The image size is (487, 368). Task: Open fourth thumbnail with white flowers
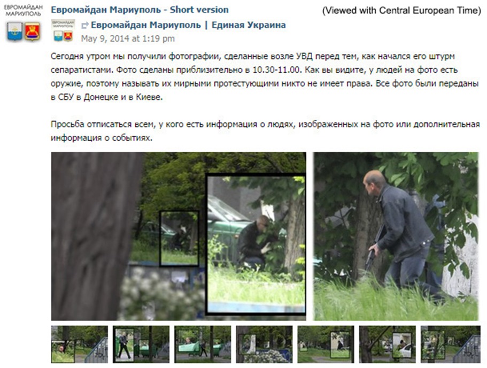coord(264,344)
